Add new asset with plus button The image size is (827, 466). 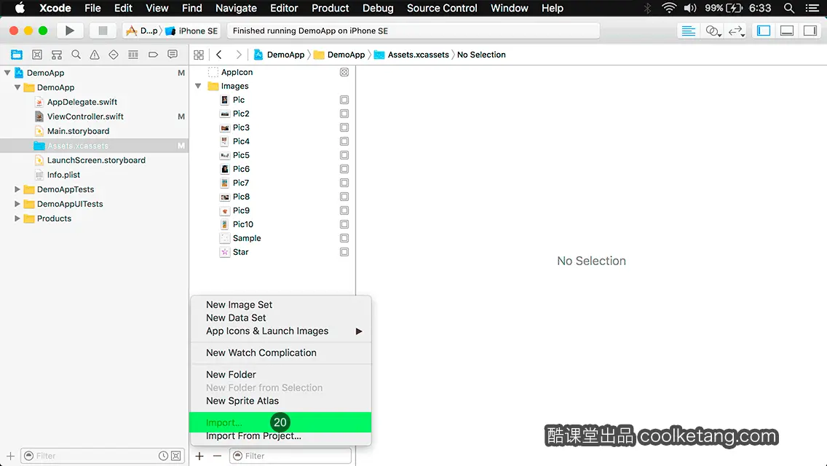pos(199,456)
